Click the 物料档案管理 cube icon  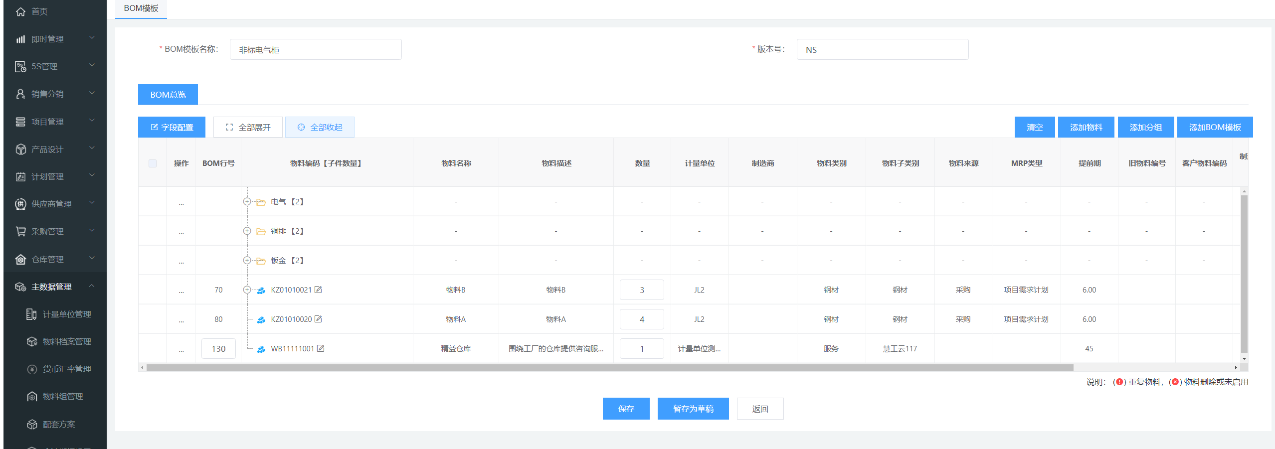pyautogui.click(x=32, y=341)
